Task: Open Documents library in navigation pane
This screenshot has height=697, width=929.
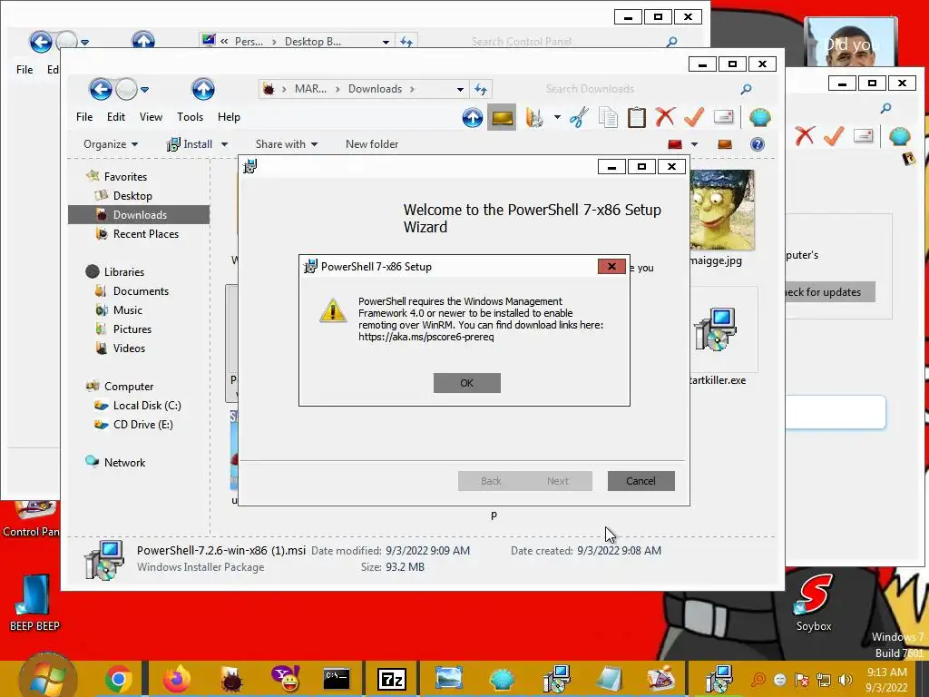Action: [x=141, y=291]
